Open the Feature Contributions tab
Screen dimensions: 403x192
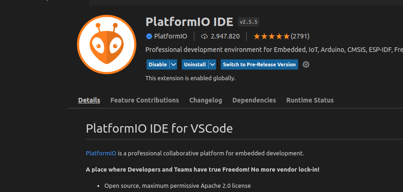[x=144, y=100]
